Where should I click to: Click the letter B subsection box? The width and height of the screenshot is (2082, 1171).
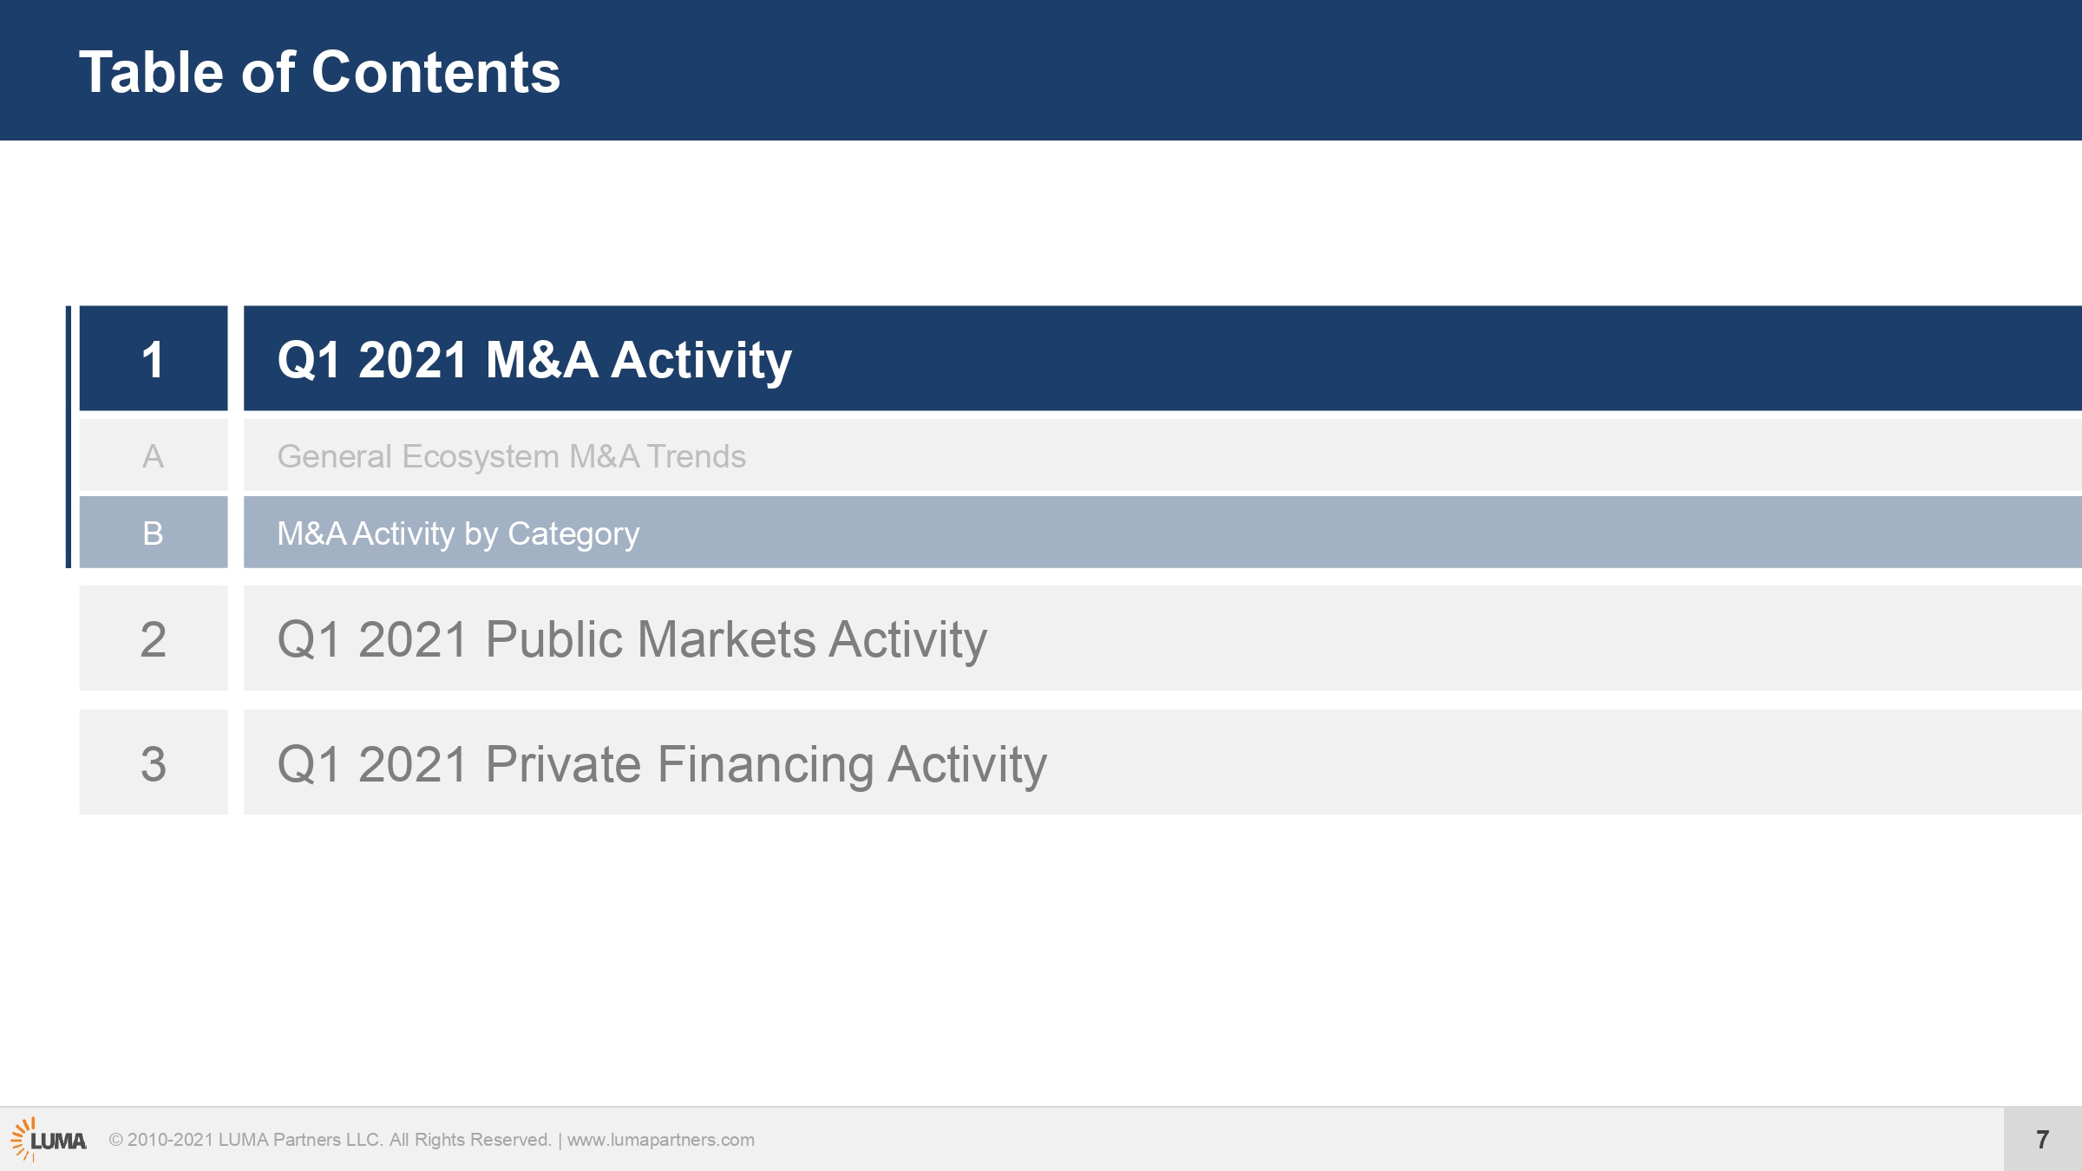coord(154,533)
